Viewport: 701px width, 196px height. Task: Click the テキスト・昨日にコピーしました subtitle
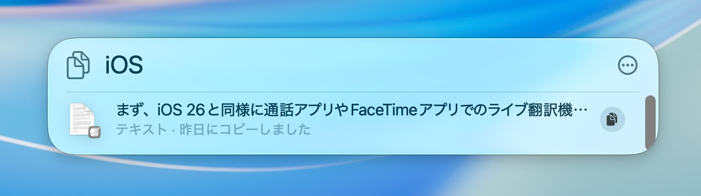[x=213, y=129]
